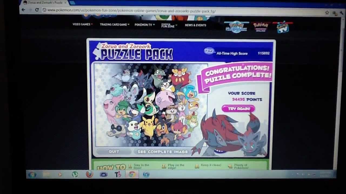Click the completed Pokémon puzzle picture

(x=151, y=105)
